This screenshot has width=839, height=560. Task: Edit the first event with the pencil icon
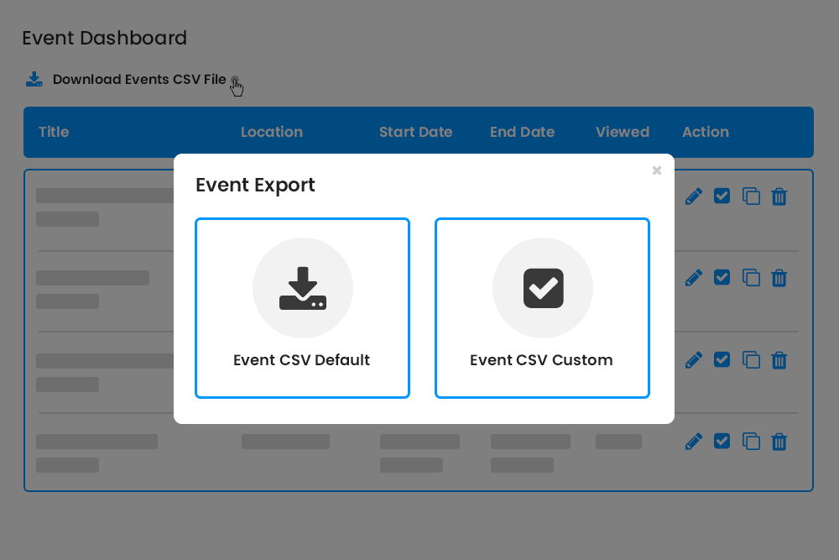693,196
